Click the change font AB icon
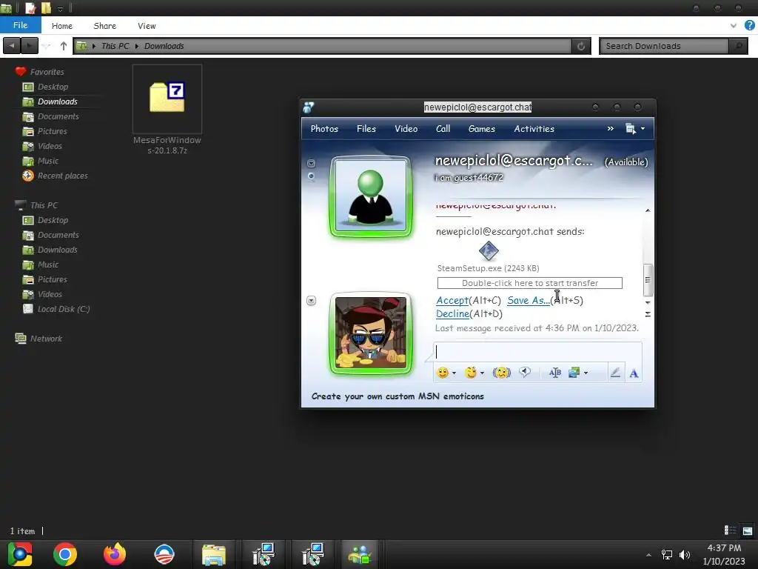 coord(555,373)
